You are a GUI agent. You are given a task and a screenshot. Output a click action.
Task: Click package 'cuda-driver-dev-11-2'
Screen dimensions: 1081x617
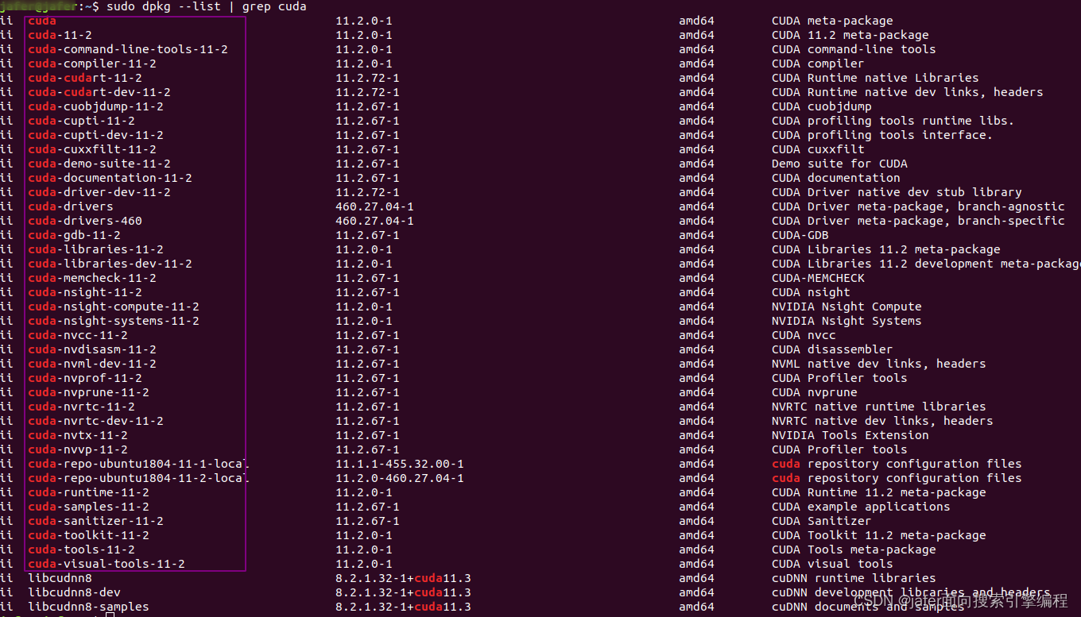(x=99, y=192)
